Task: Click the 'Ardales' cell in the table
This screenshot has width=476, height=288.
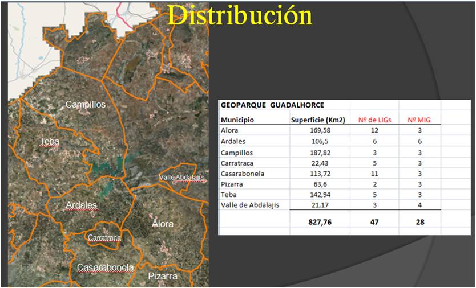Action: point(233,141)
